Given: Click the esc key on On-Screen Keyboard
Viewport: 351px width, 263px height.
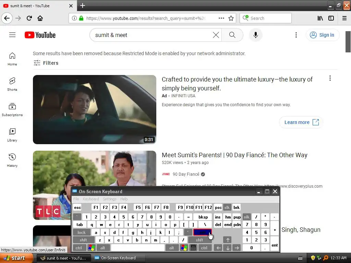Looking at the screenshot, I should (x=77, y=207).
